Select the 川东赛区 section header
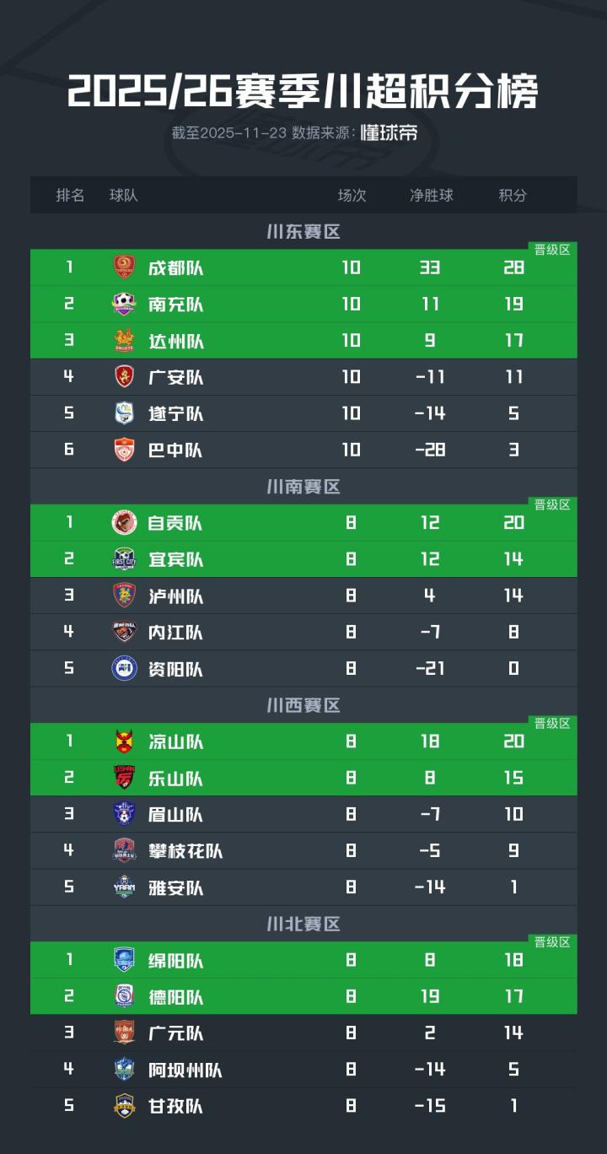The image size is (607, 1154). pos(303,232)
